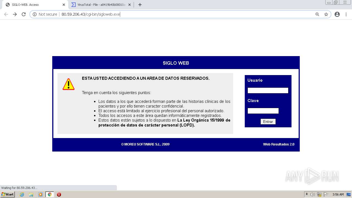The image size is (352, 198).
Task: Open the Windows Start menu
Action: pyautogui.click(x=8, y=194)
